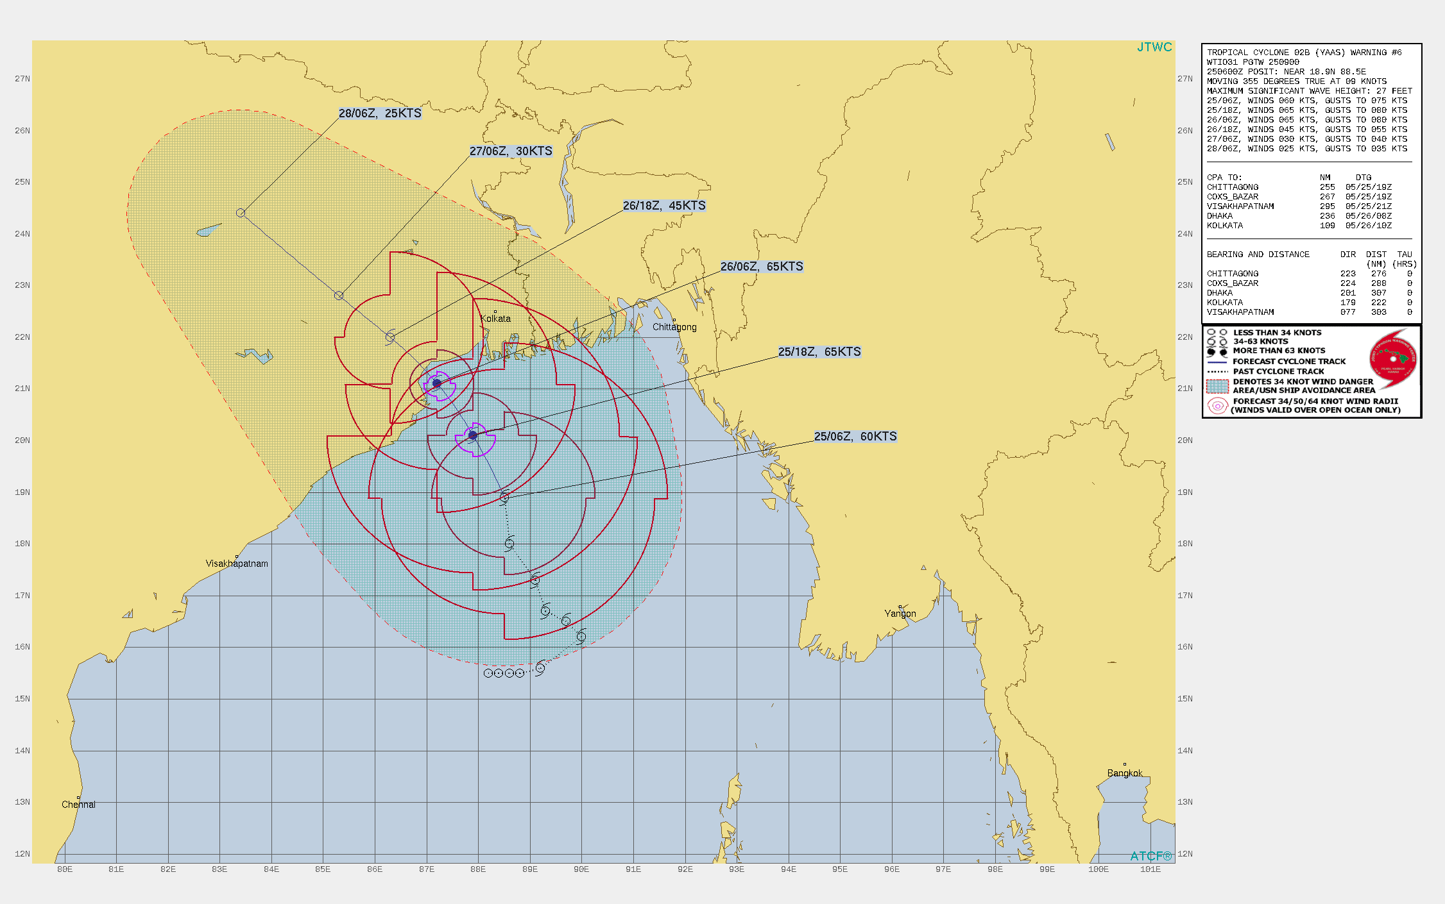
Task: Click the 28/06Z, 25KTS forecast label
Action: [380, 113]
